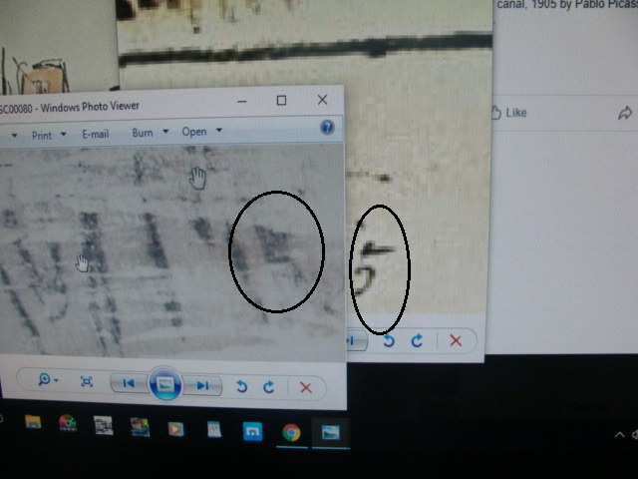Open File Explorer from the taskbar
Screen dimensions: 638x479
(33, 423)
